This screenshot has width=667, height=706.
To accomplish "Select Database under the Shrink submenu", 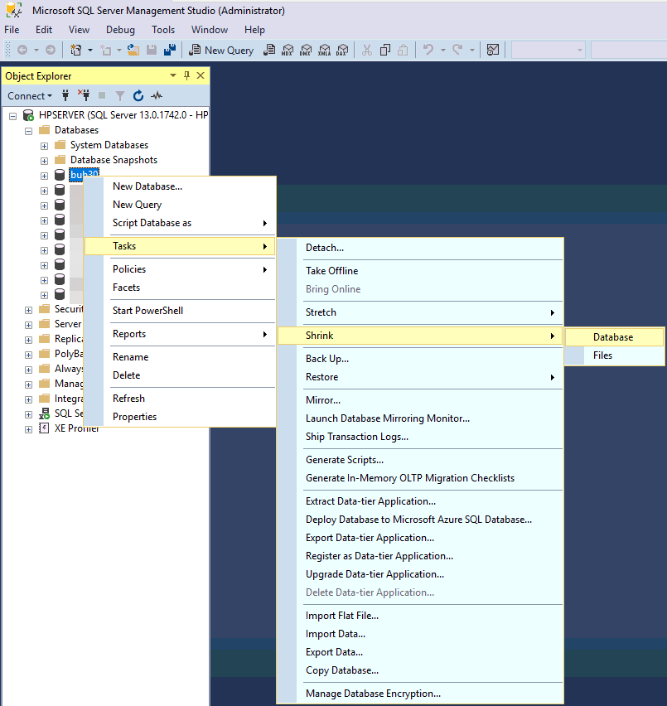I will click(x=613, y=337).
